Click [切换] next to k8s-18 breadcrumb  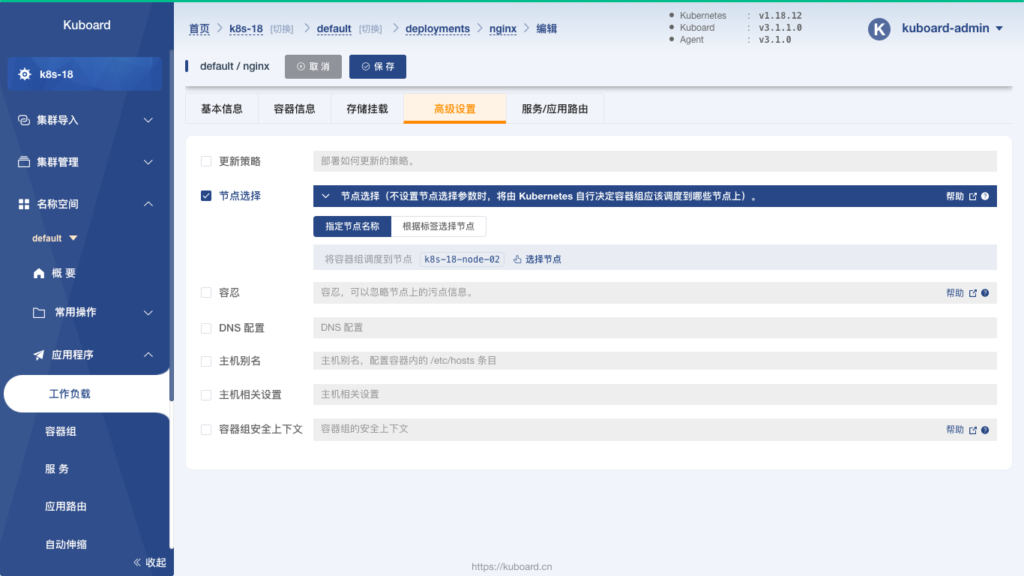coord(282,29)
